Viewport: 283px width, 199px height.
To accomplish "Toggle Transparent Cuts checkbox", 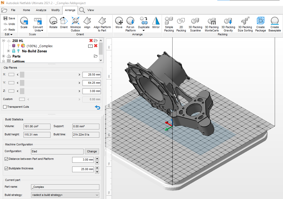I will click(x=5, y=107).
